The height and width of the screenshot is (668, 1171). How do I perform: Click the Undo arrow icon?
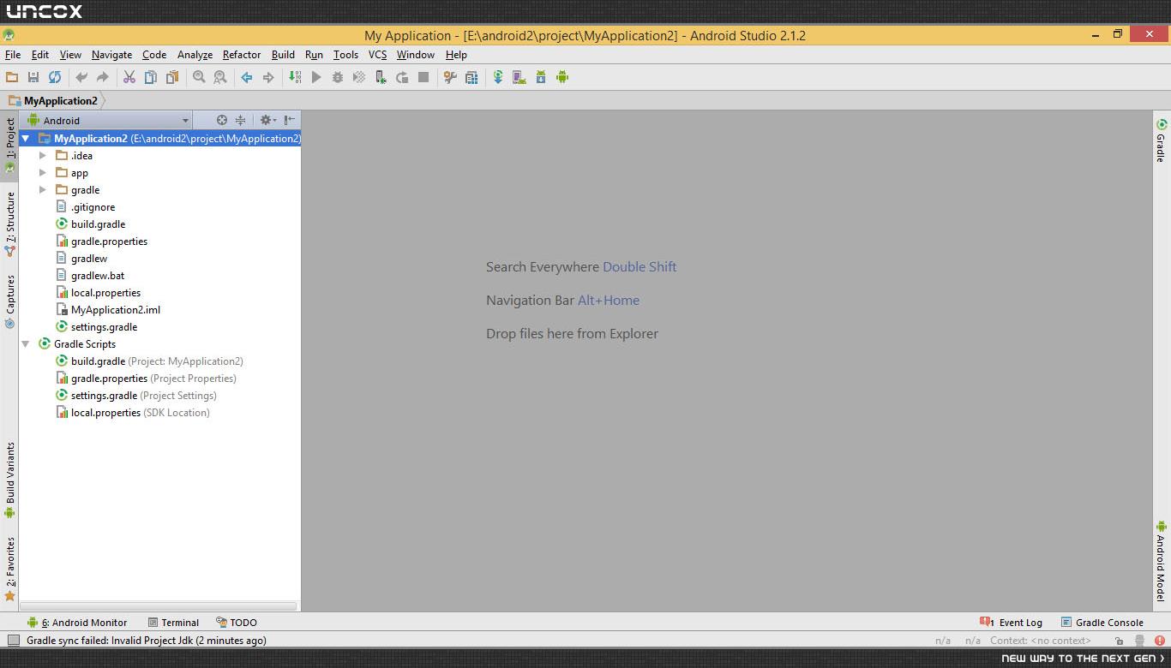(81, 77)
